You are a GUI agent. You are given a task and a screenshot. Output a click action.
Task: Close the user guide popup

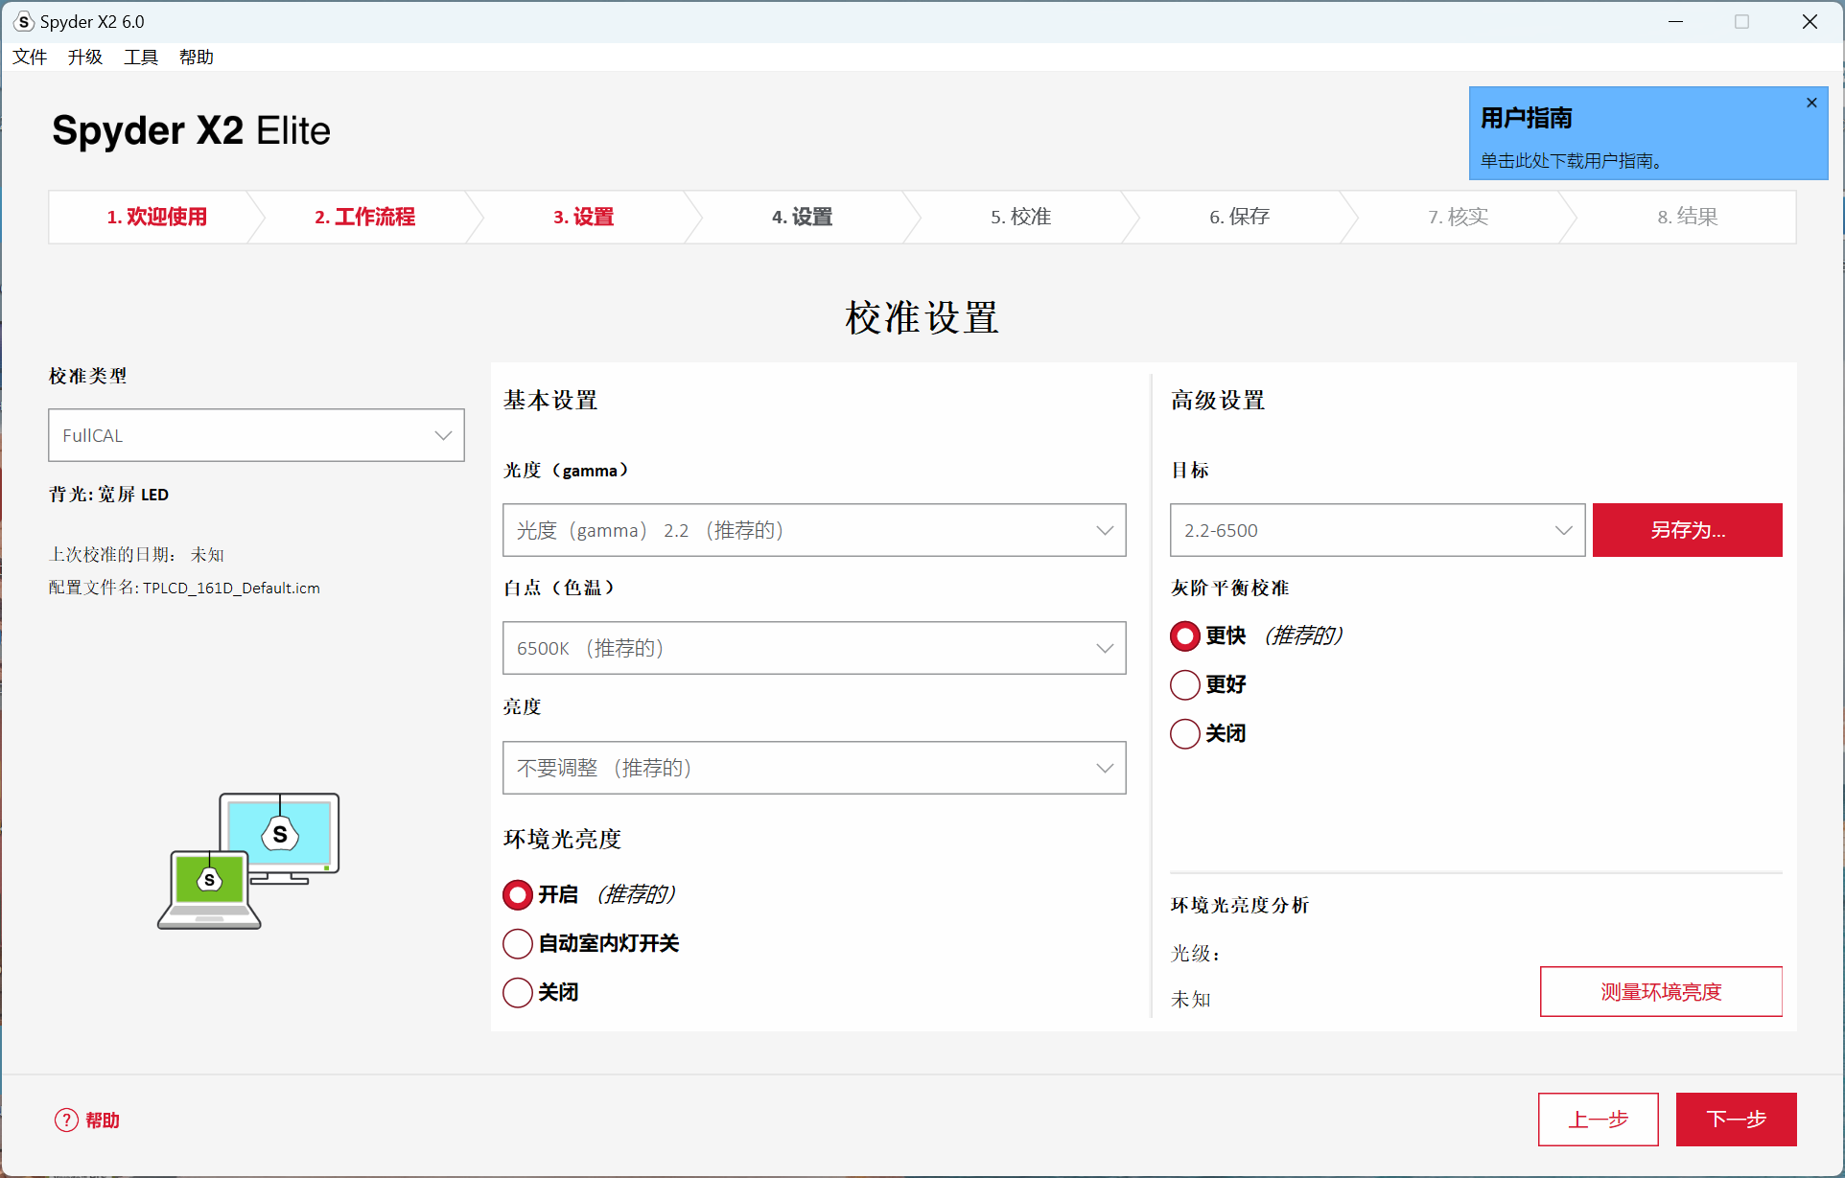click(x=1811, y=103)
